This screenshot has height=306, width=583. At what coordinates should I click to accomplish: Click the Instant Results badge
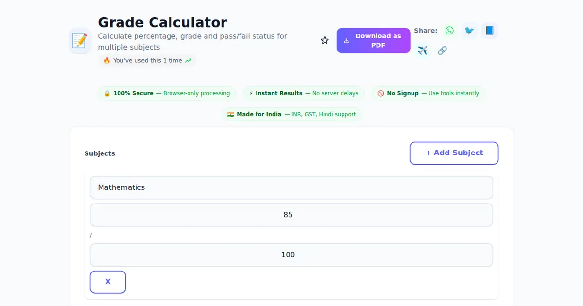point(304,93)
